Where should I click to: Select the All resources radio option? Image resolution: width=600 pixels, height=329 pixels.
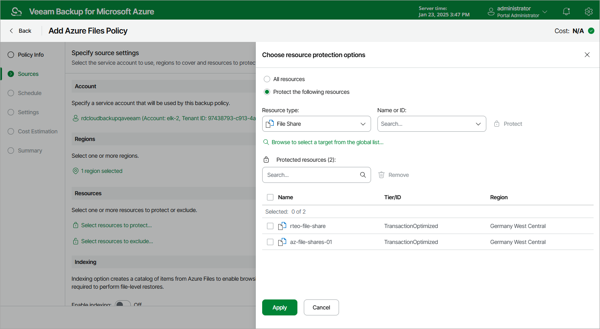[267, 79]
